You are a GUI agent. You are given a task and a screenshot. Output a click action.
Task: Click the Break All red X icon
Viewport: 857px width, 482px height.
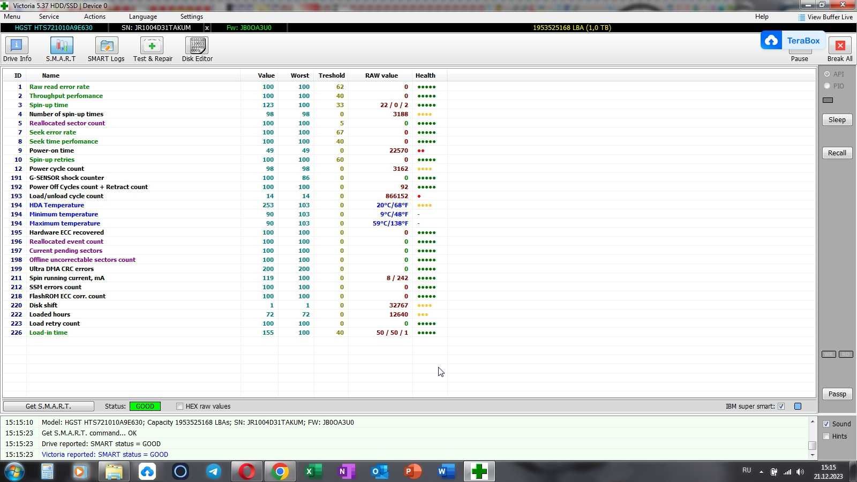tap(840, 46)
